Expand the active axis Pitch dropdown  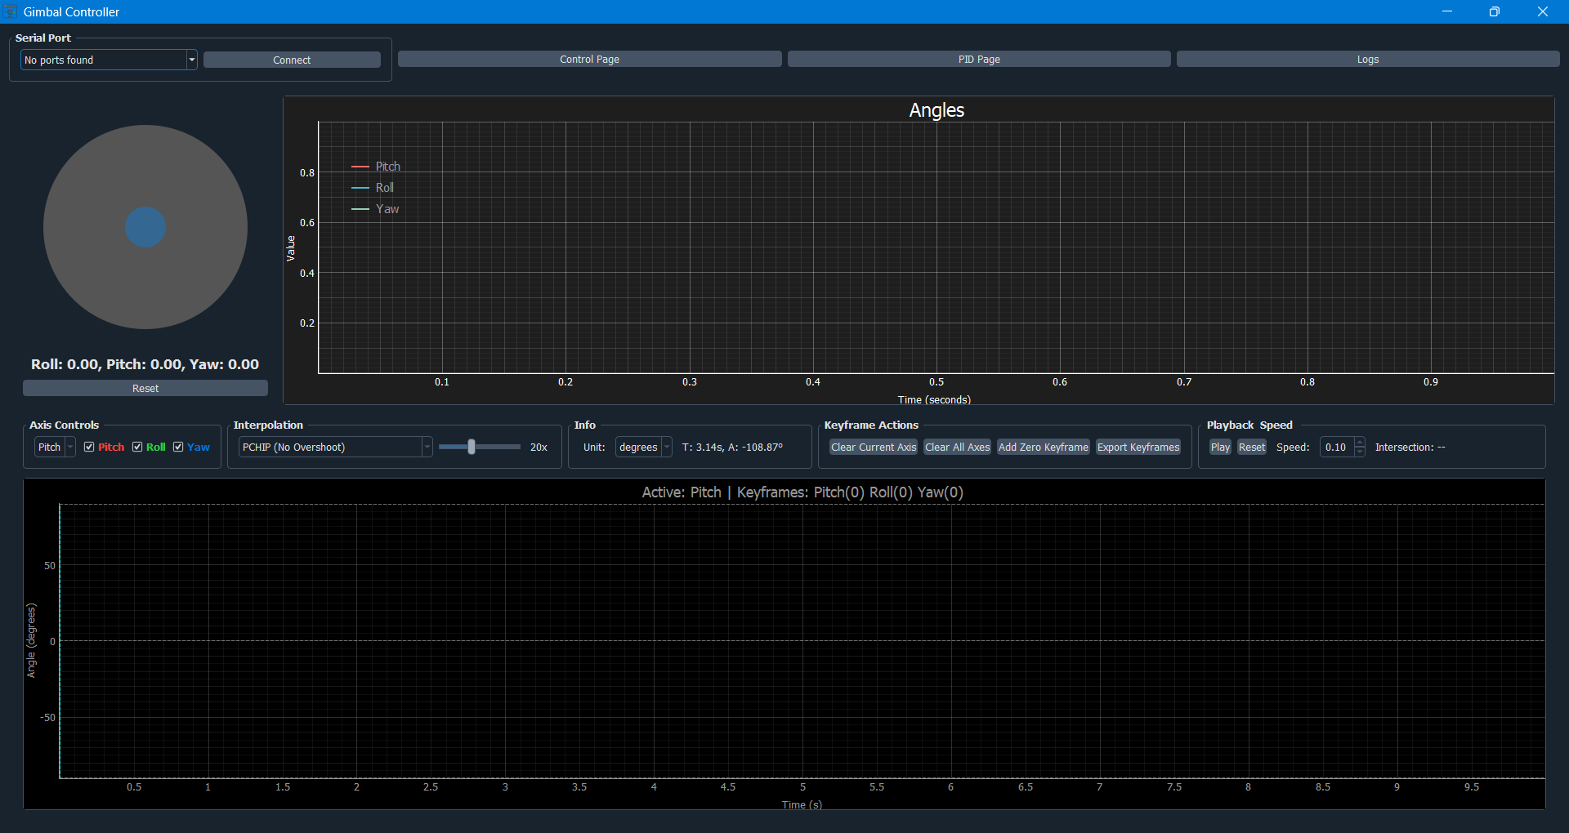(x=55, y=447)
